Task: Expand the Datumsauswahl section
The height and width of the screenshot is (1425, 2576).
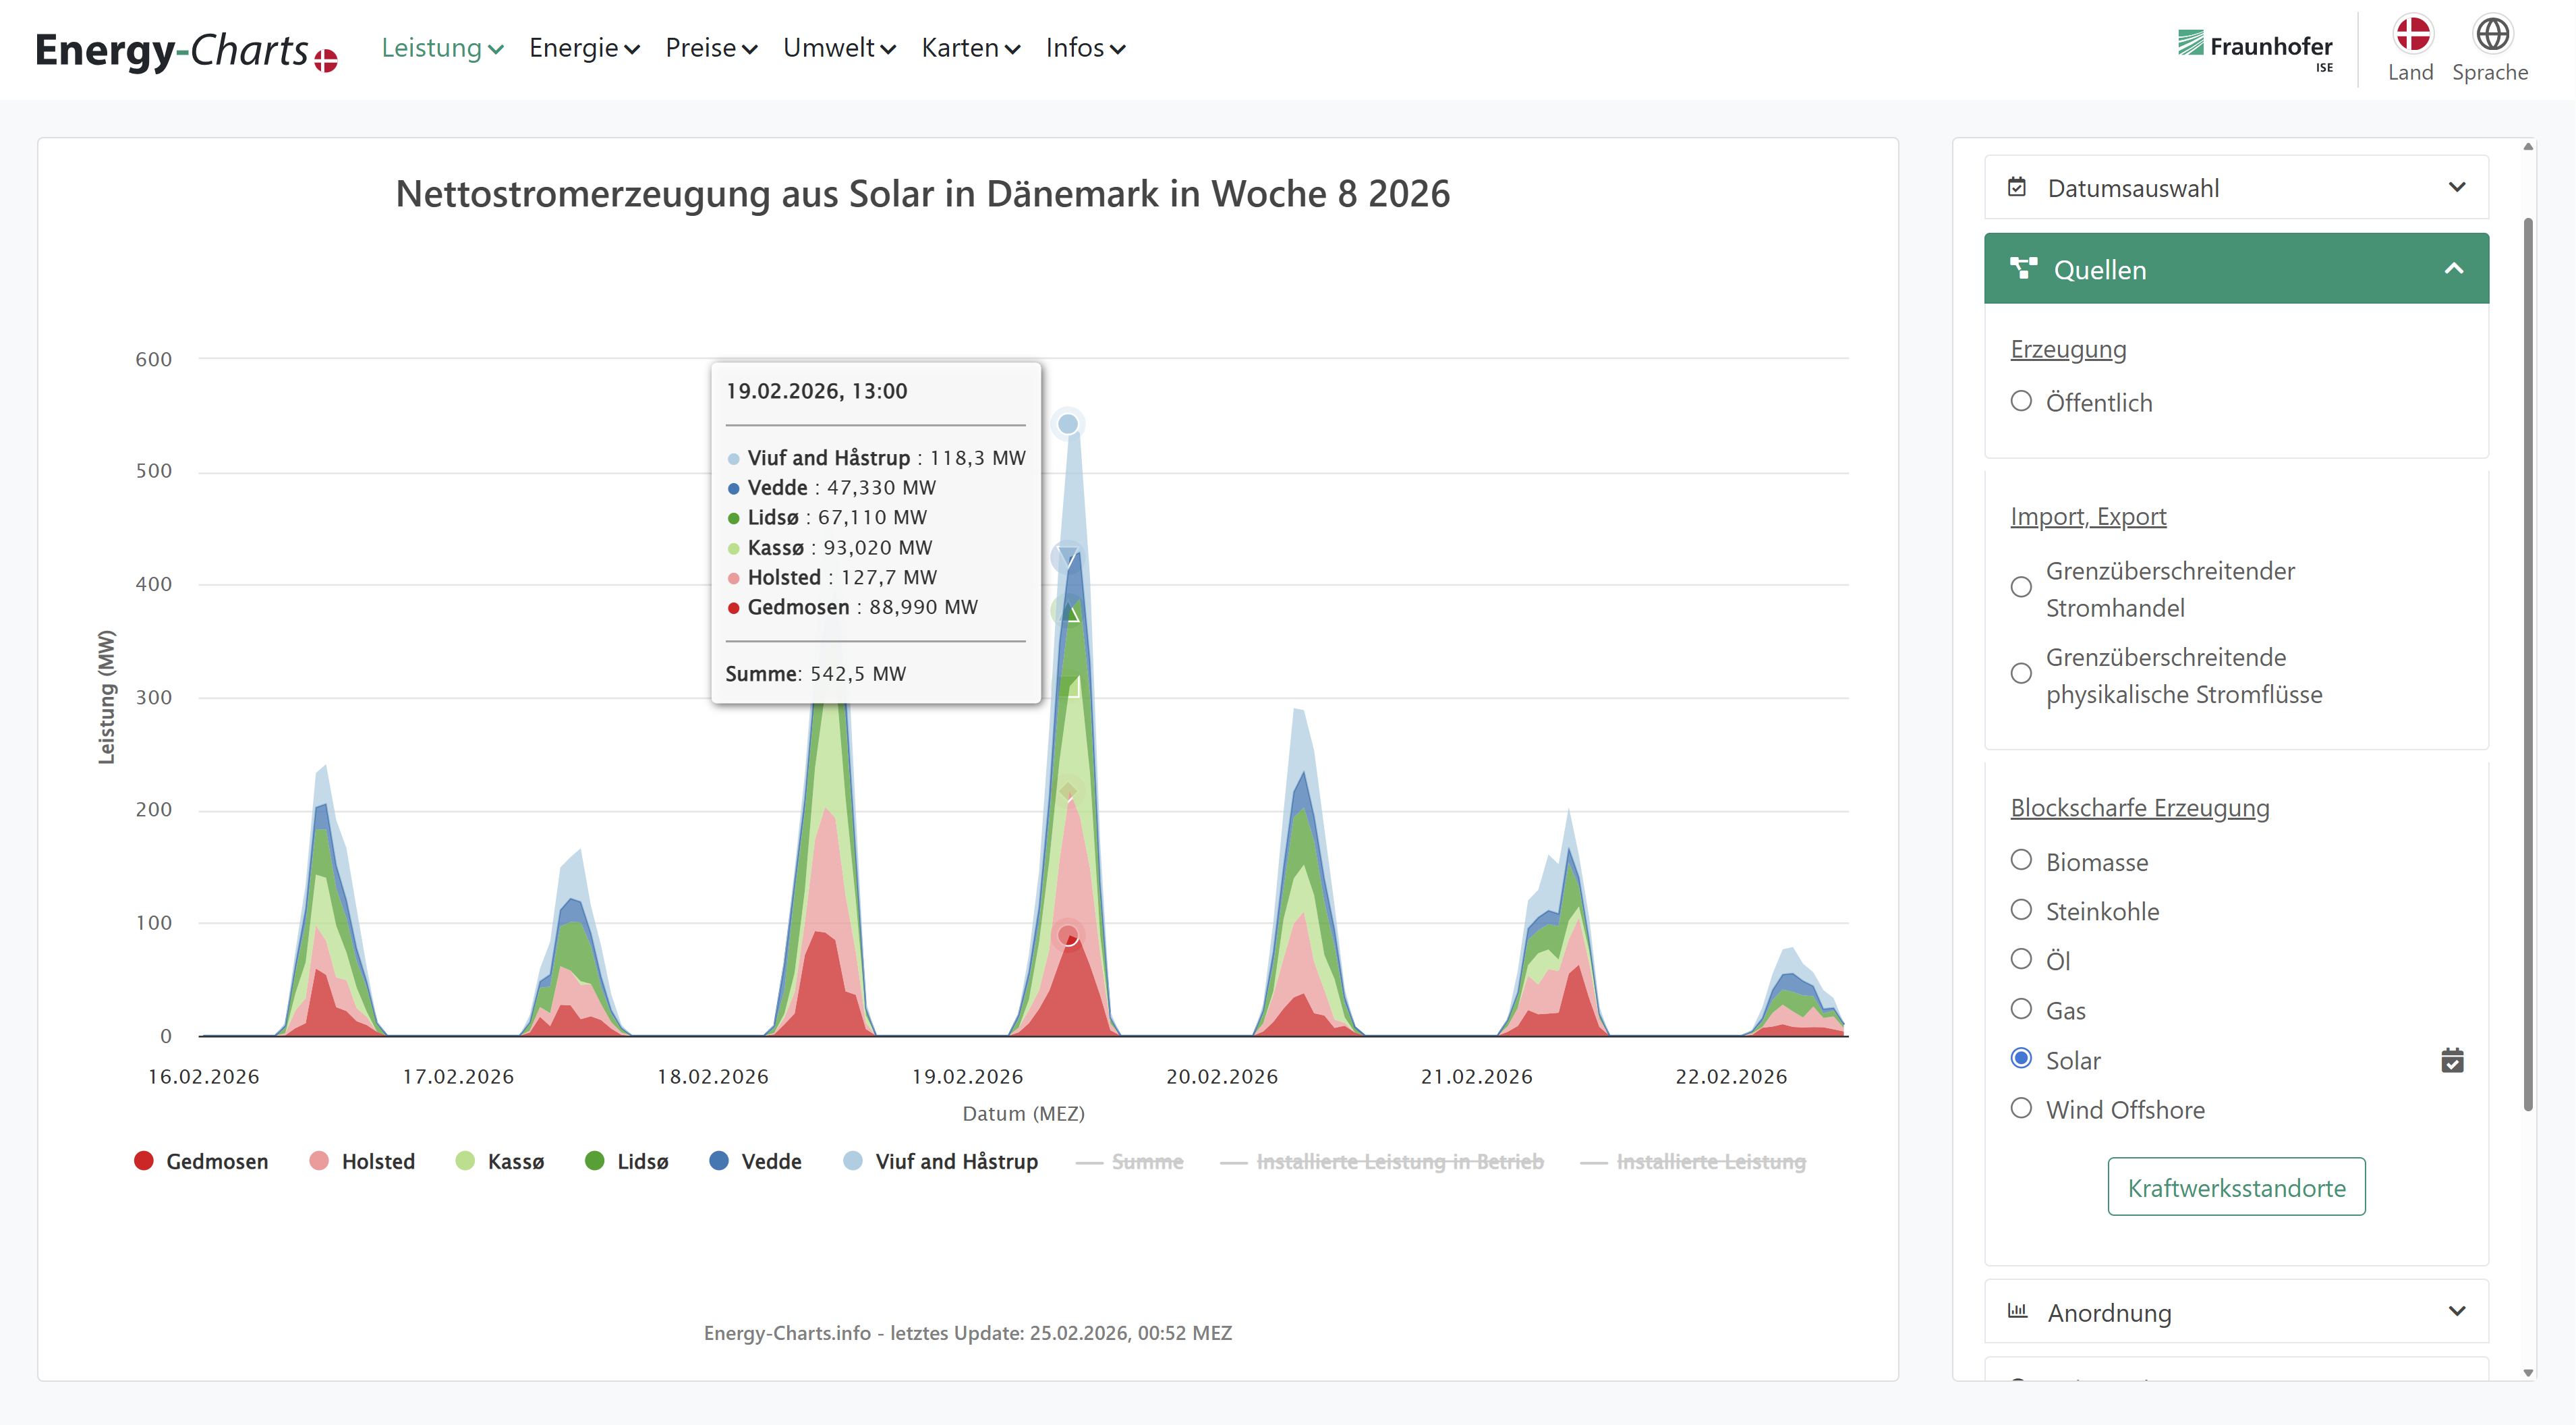Action: point(2456,187)
